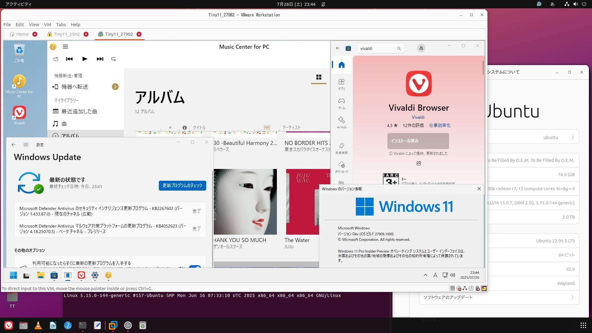Show hidden icons in Windows tray
Screen dimensions: 592x333
click(425, 275)
